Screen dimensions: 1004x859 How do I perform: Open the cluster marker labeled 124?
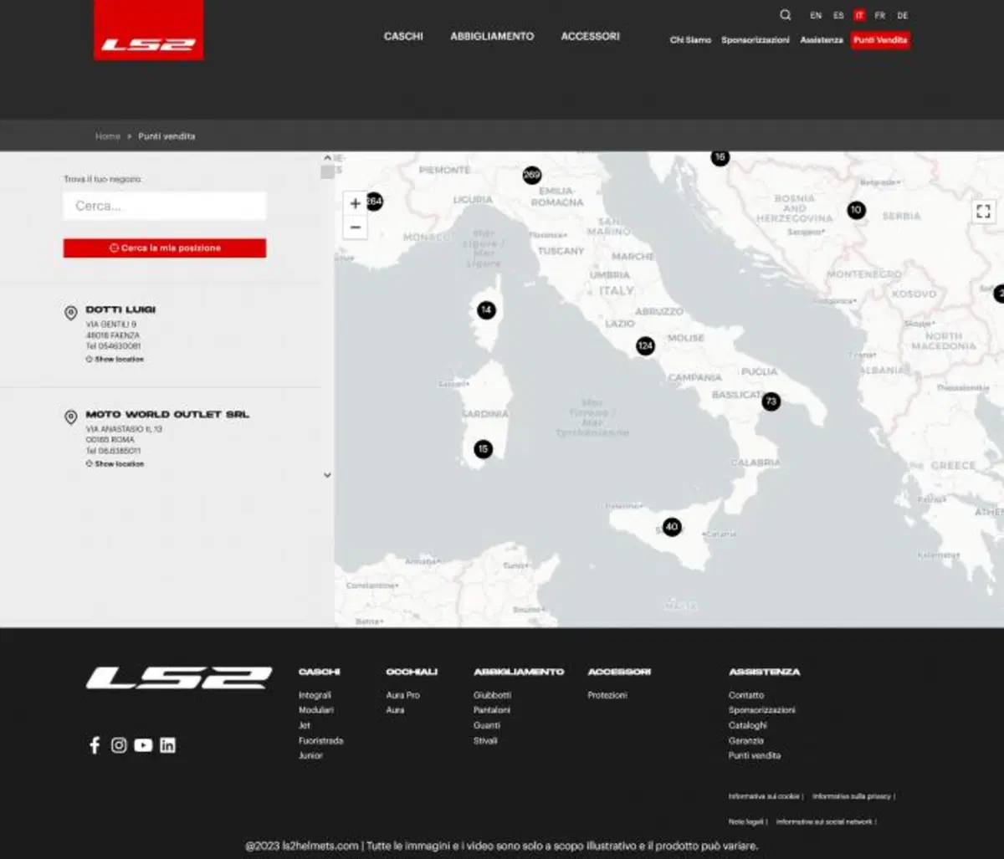pos(645,345)
